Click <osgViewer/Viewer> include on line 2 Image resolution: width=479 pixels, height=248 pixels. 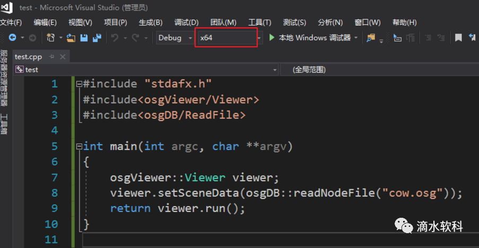click(198, 100)
